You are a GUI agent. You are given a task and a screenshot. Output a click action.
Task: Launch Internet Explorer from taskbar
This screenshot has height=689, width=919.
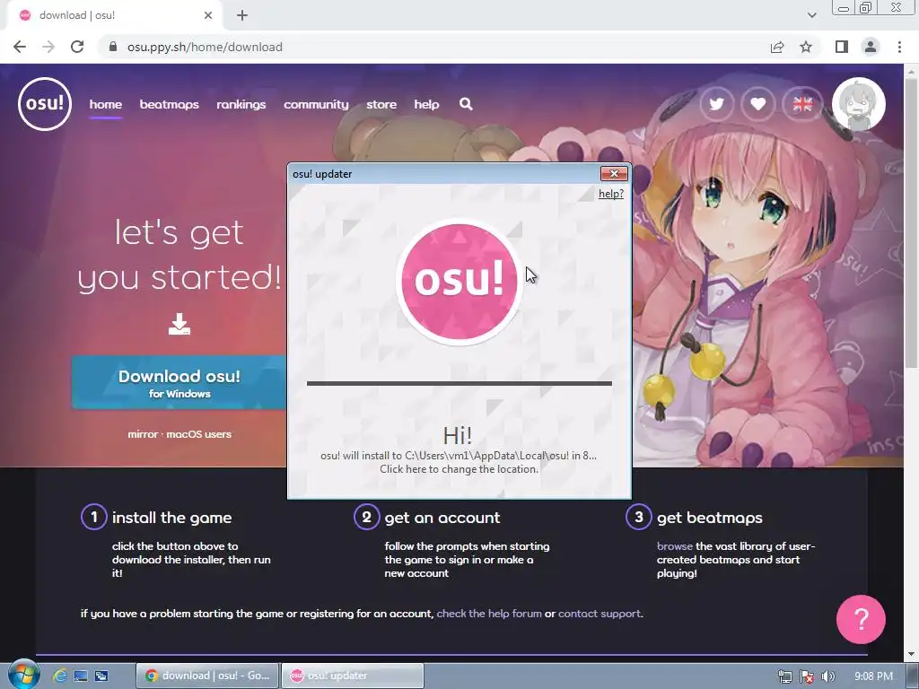point(60,676)
